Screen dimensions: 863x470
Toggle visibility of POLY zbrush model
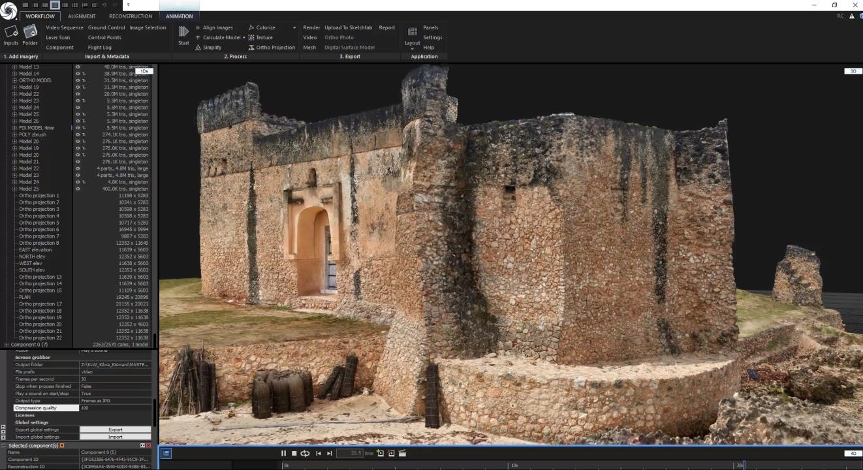[x=78, y=134]
